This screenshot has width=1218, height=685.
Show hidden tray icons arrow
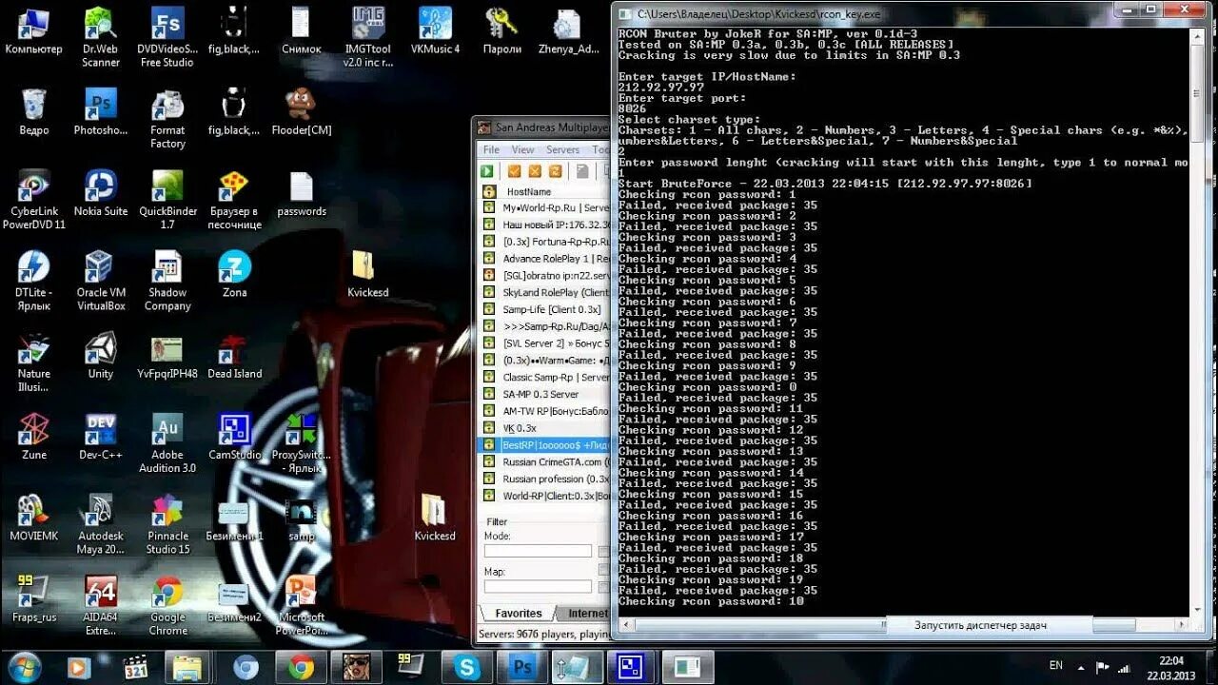click(x=1082, y=666)
